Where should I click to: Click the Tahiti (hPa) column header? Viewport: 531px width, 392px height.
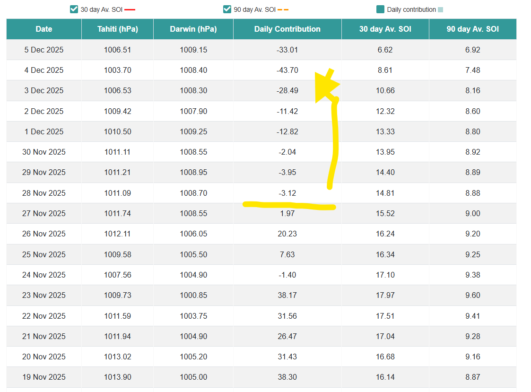(x=118, y=29)
